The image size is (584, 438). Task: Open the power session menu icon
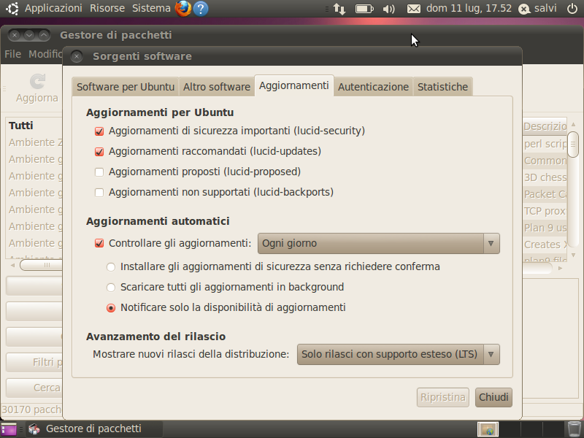point(572,8)
